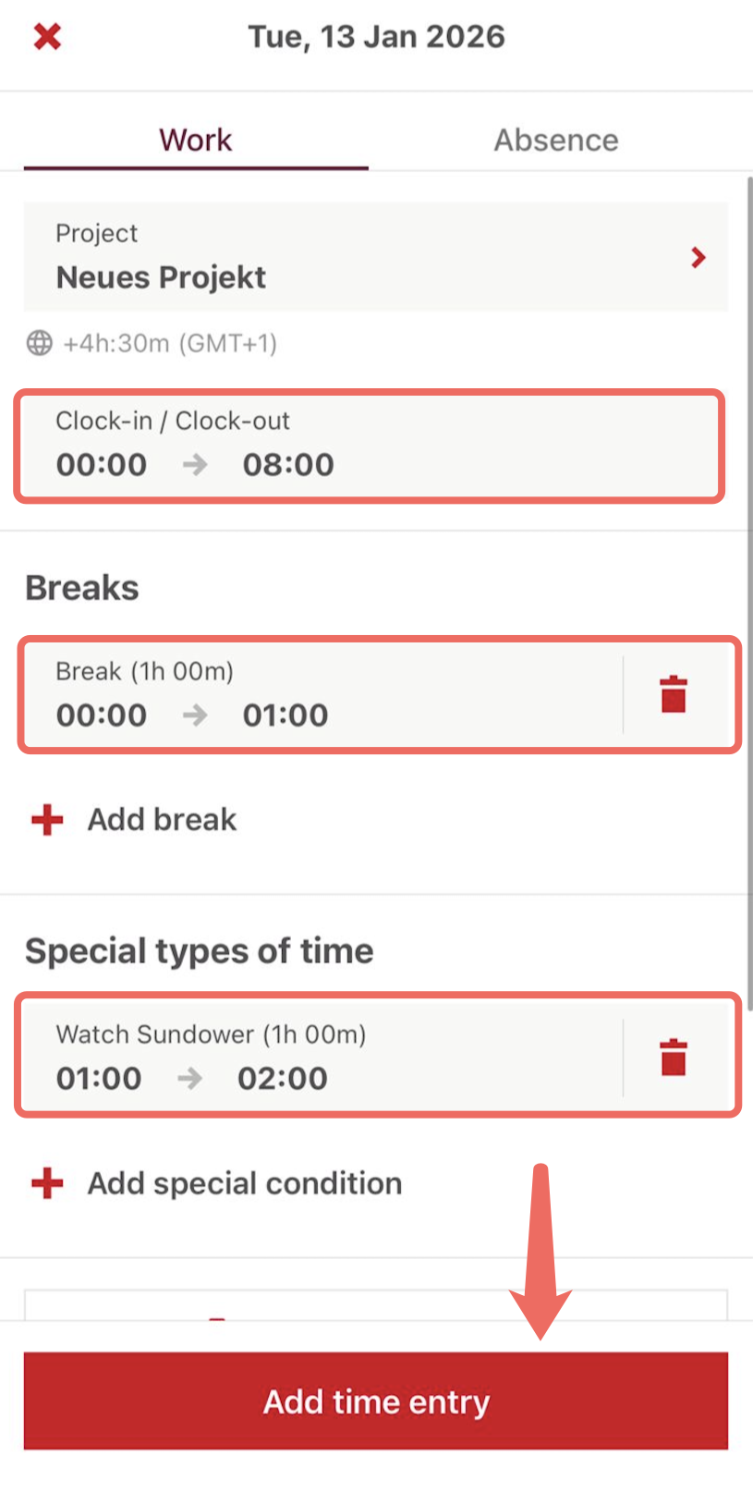Open project selection via red chevron
The width and height of the screenshot is (753, 1504).
(698, 258)
